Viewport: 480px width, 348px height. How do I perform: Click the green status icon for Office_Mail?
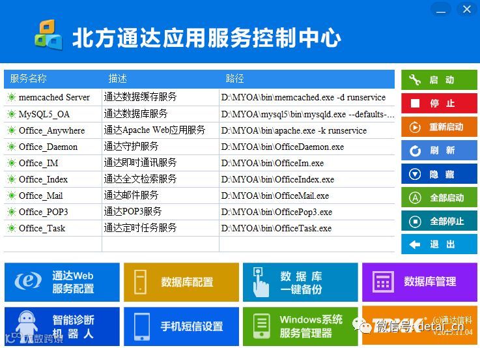[12, 196]
